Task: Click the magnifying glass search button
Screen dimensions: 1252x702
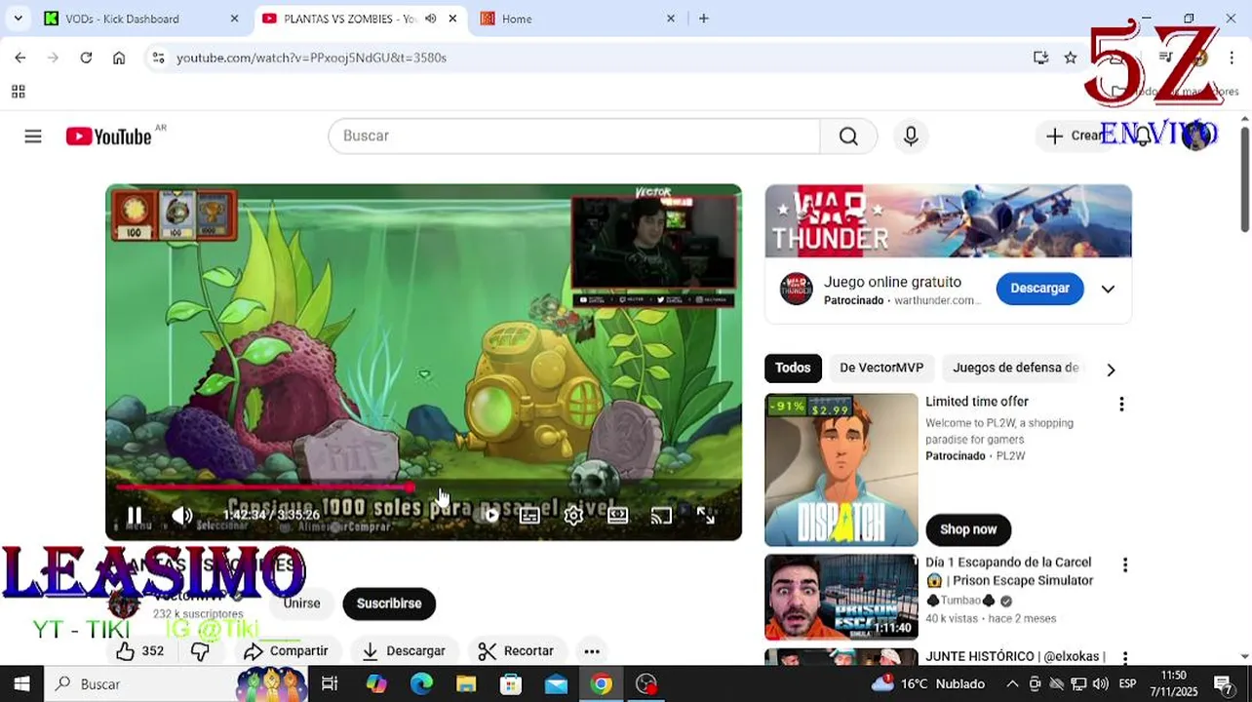Action: click(848, 136)
